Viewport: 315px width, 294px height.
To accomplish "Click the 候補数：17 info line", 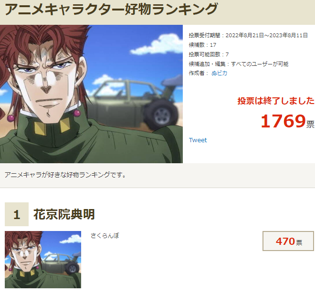I will coord(202,45).
